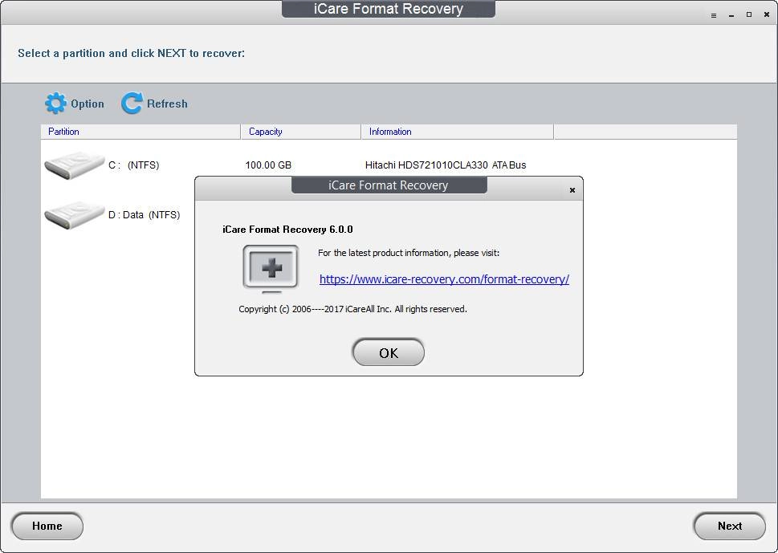Click the Refresh arrow icon
The height and width of the screenshot is (553, 778).
(132, 104)
